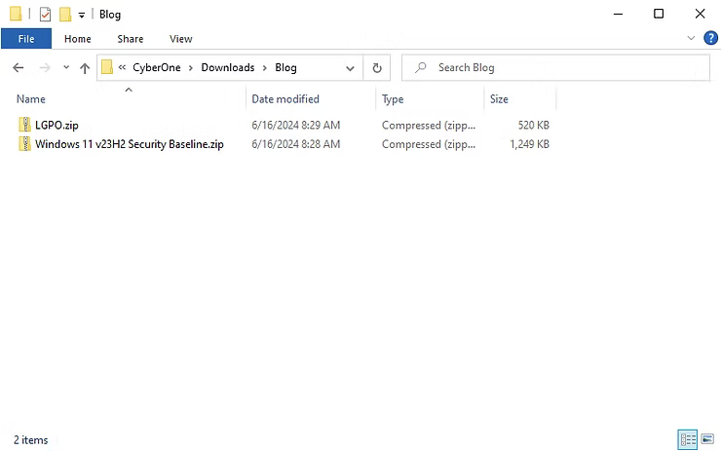Screen dimensions: 721x451
Task: Open the recent locations dropdown arrow
Action: (x=66, y=67)
